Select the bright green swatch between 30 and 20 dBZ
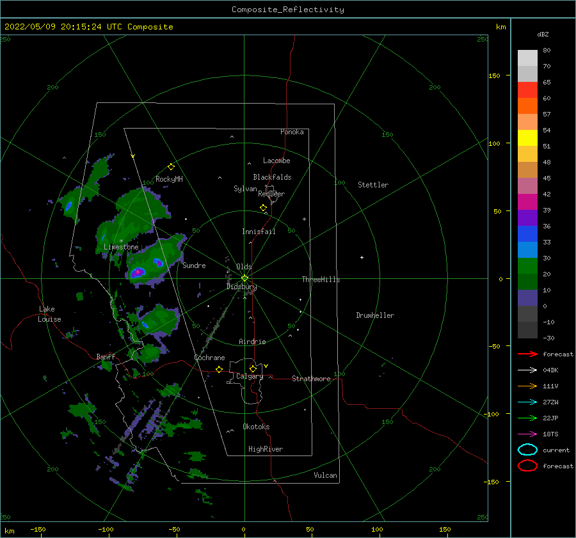Viewport: 576px width, 538px height. pos(527,266)
